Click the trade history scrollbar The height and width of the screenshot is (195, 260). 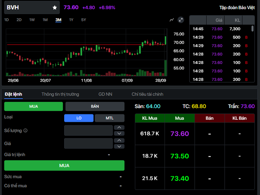[x=252, y=28]
